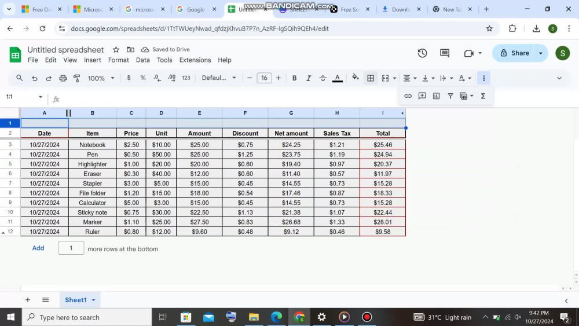The image size is (579, 326).
Task: Toggle bold formatting
Action: coord(294,78)
